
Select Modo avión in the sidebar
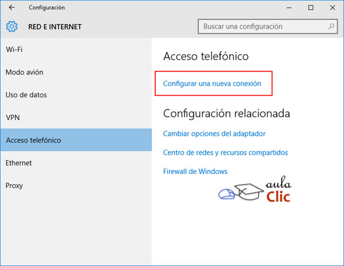click(x=25, y=72)
